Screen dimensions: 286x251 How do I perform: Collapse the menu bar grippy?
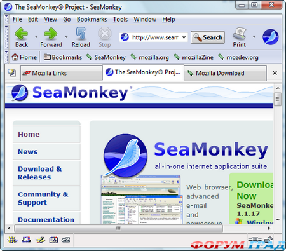6,19
